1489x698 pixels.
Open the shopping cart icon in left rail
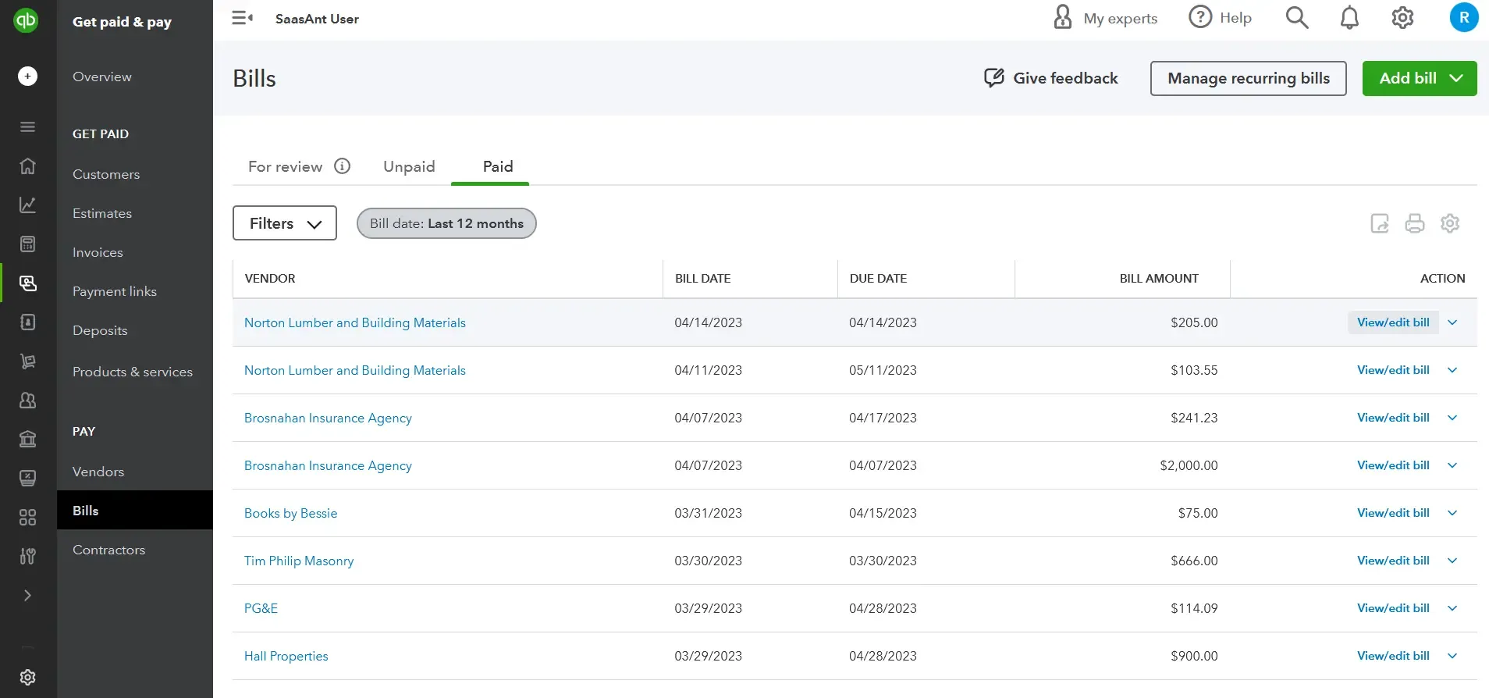27,361
